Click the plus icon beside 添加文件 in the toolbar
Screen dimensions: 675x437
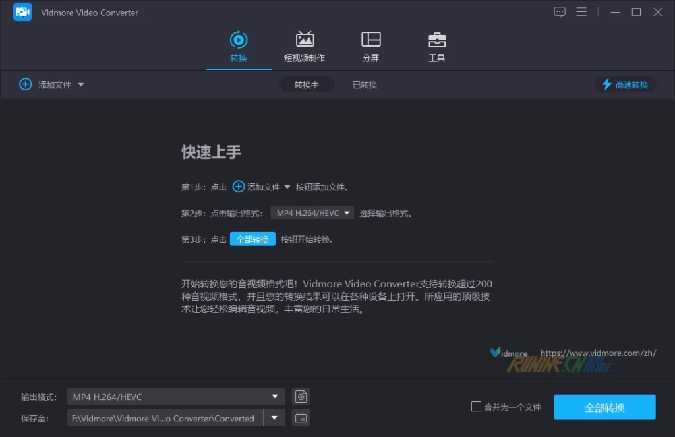[25, 84]
